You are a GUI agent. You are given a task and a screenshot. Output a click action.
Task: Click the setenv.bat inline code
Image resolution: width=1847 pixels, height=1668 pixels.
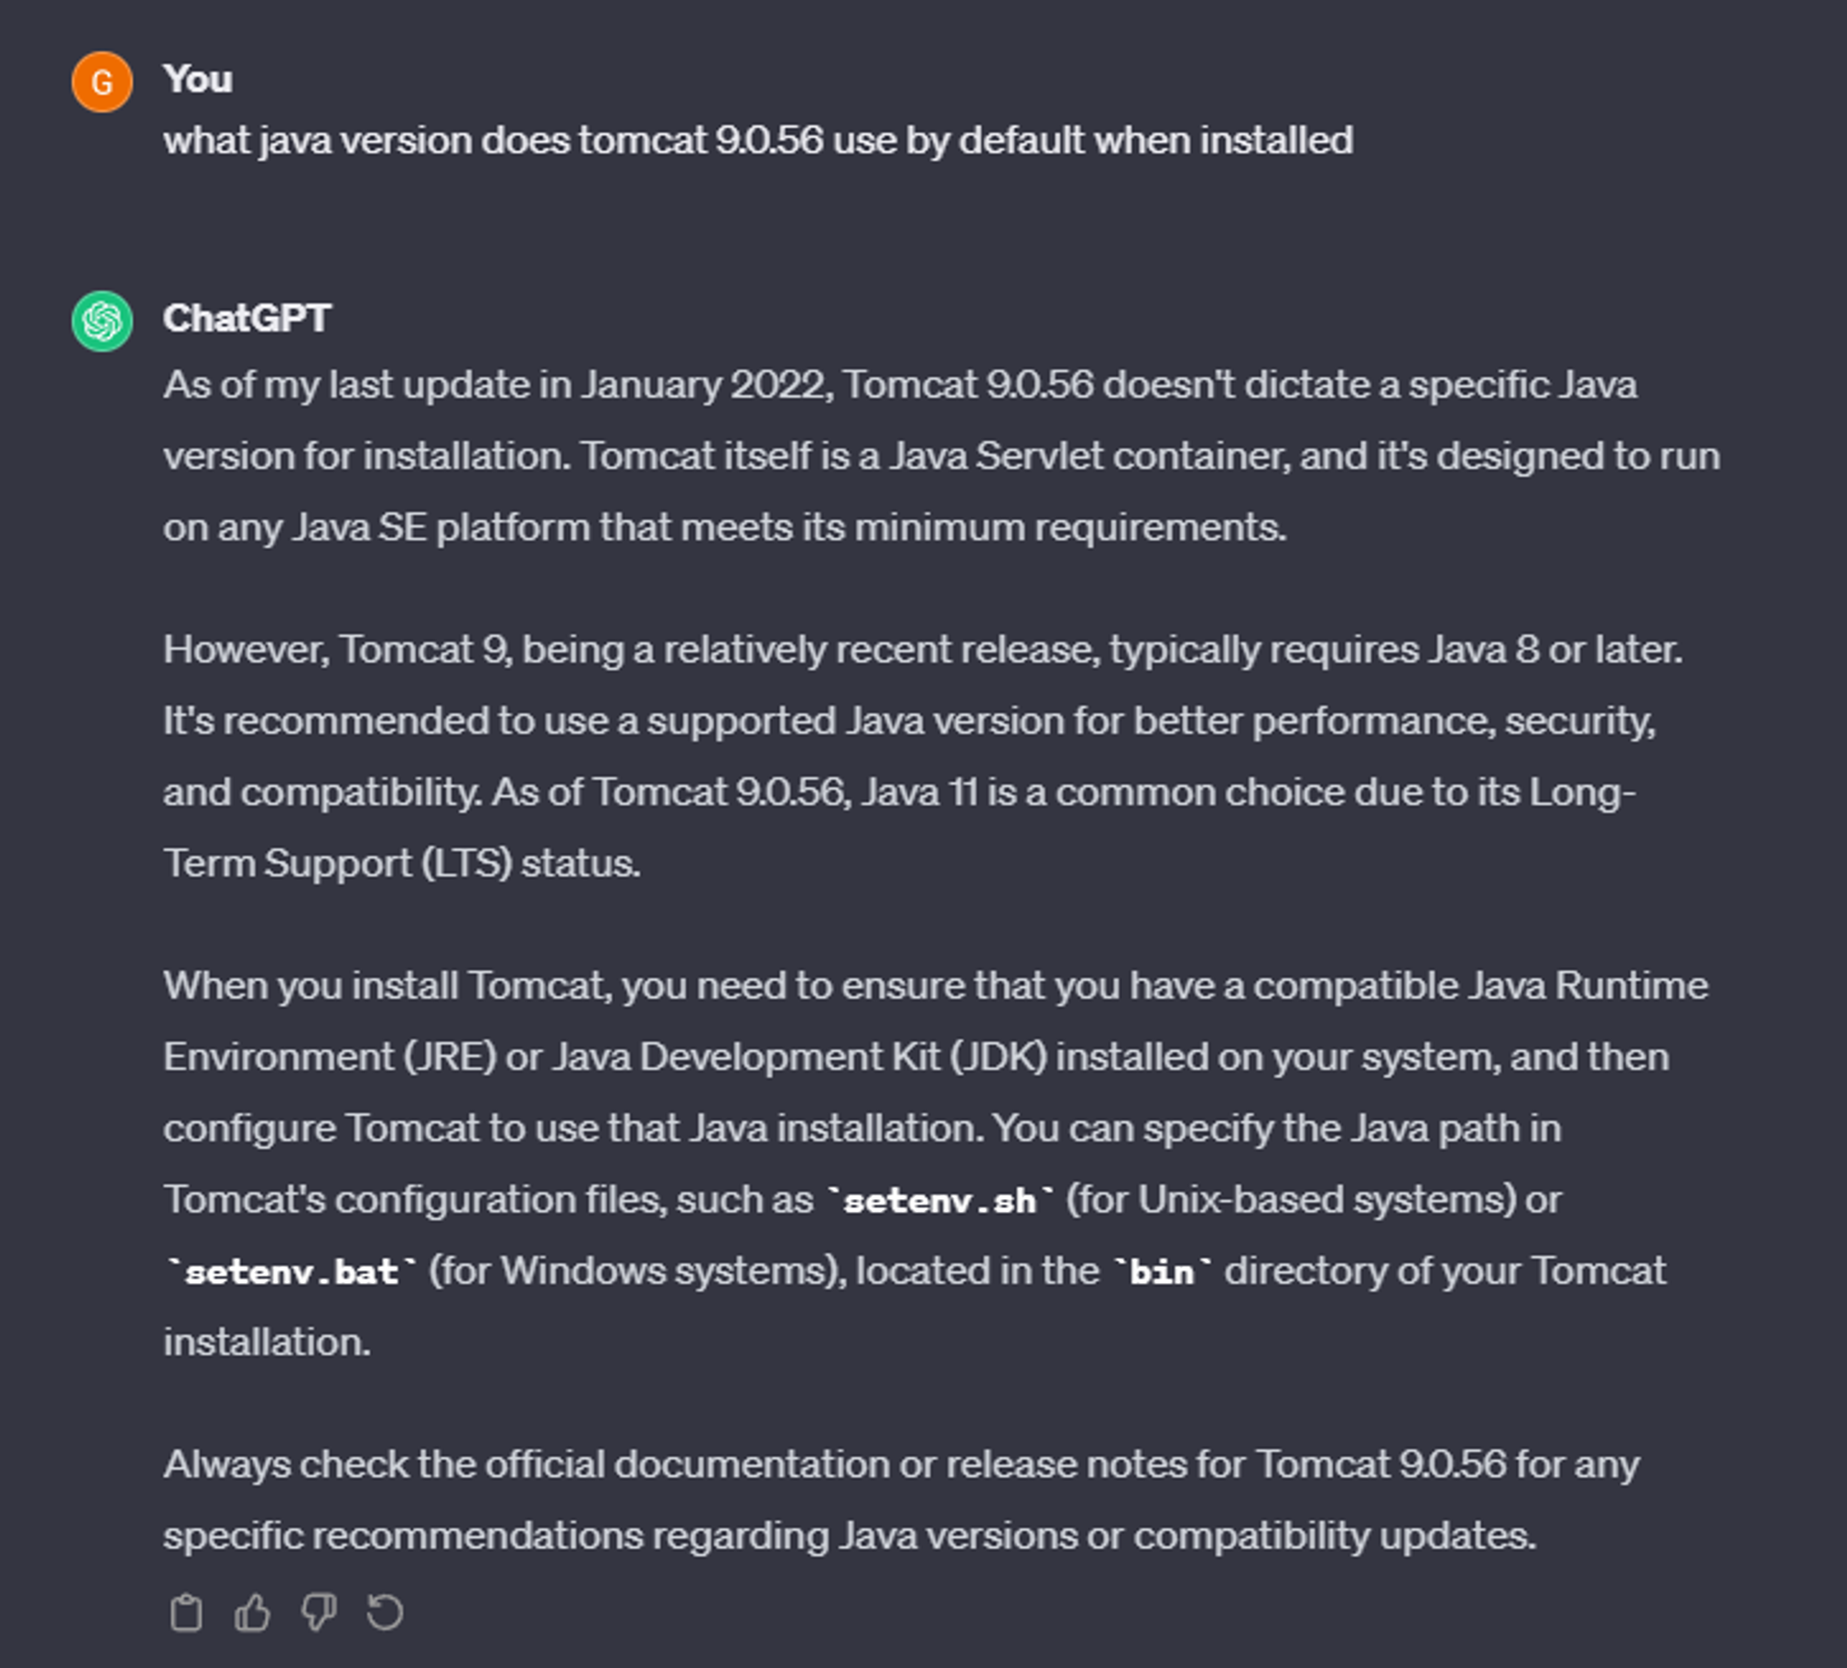291,1272
